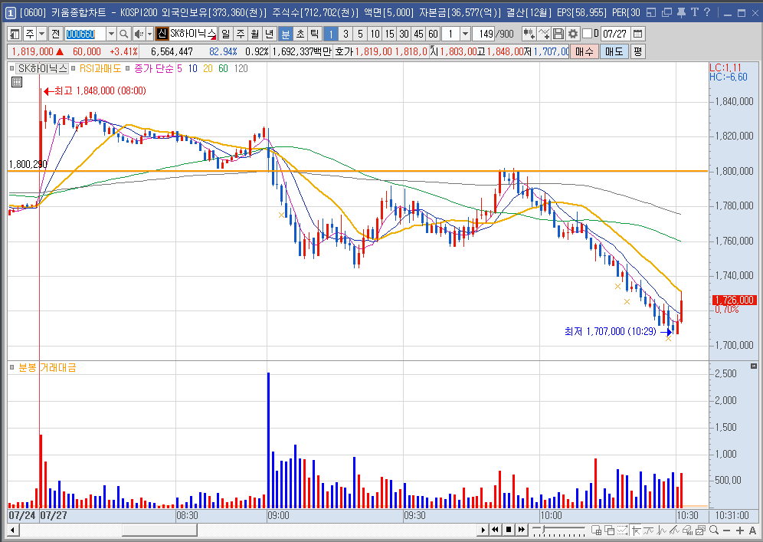The image size is (763, 542).
Task: Click the chart image capture icon
Action: pyautogui.click(x=701, y=530)
